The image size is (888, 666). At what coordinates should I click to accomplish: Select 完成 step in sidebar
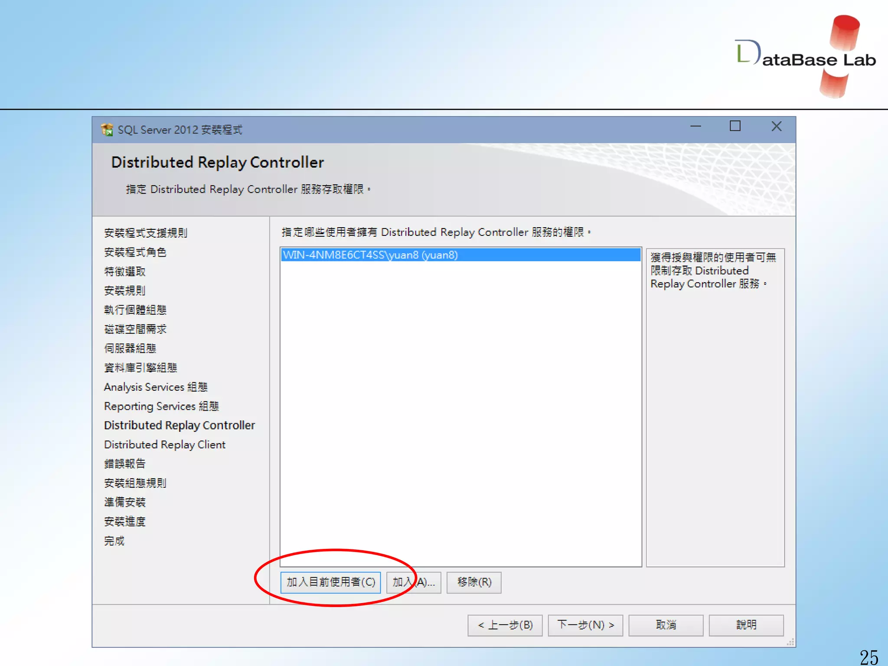[x=114, y=541]
